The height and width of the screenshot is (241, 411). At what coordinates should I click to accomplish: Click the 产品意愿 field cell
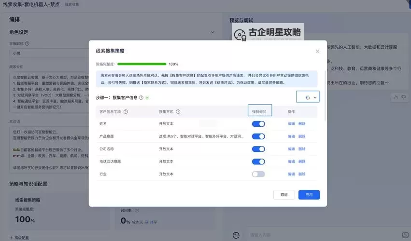click(106, 136)
